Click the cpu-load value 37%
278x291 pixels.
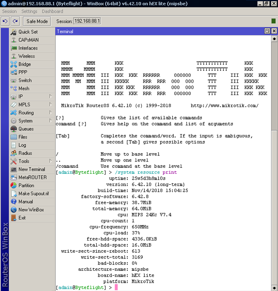[136, 233]
